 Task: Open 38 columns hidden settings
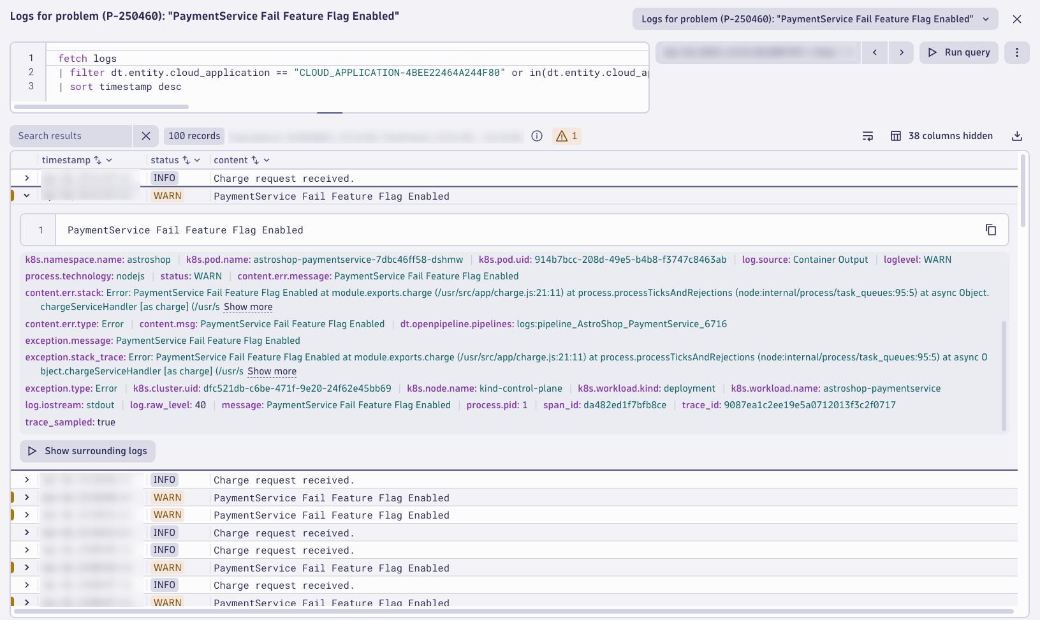[941, 136]
